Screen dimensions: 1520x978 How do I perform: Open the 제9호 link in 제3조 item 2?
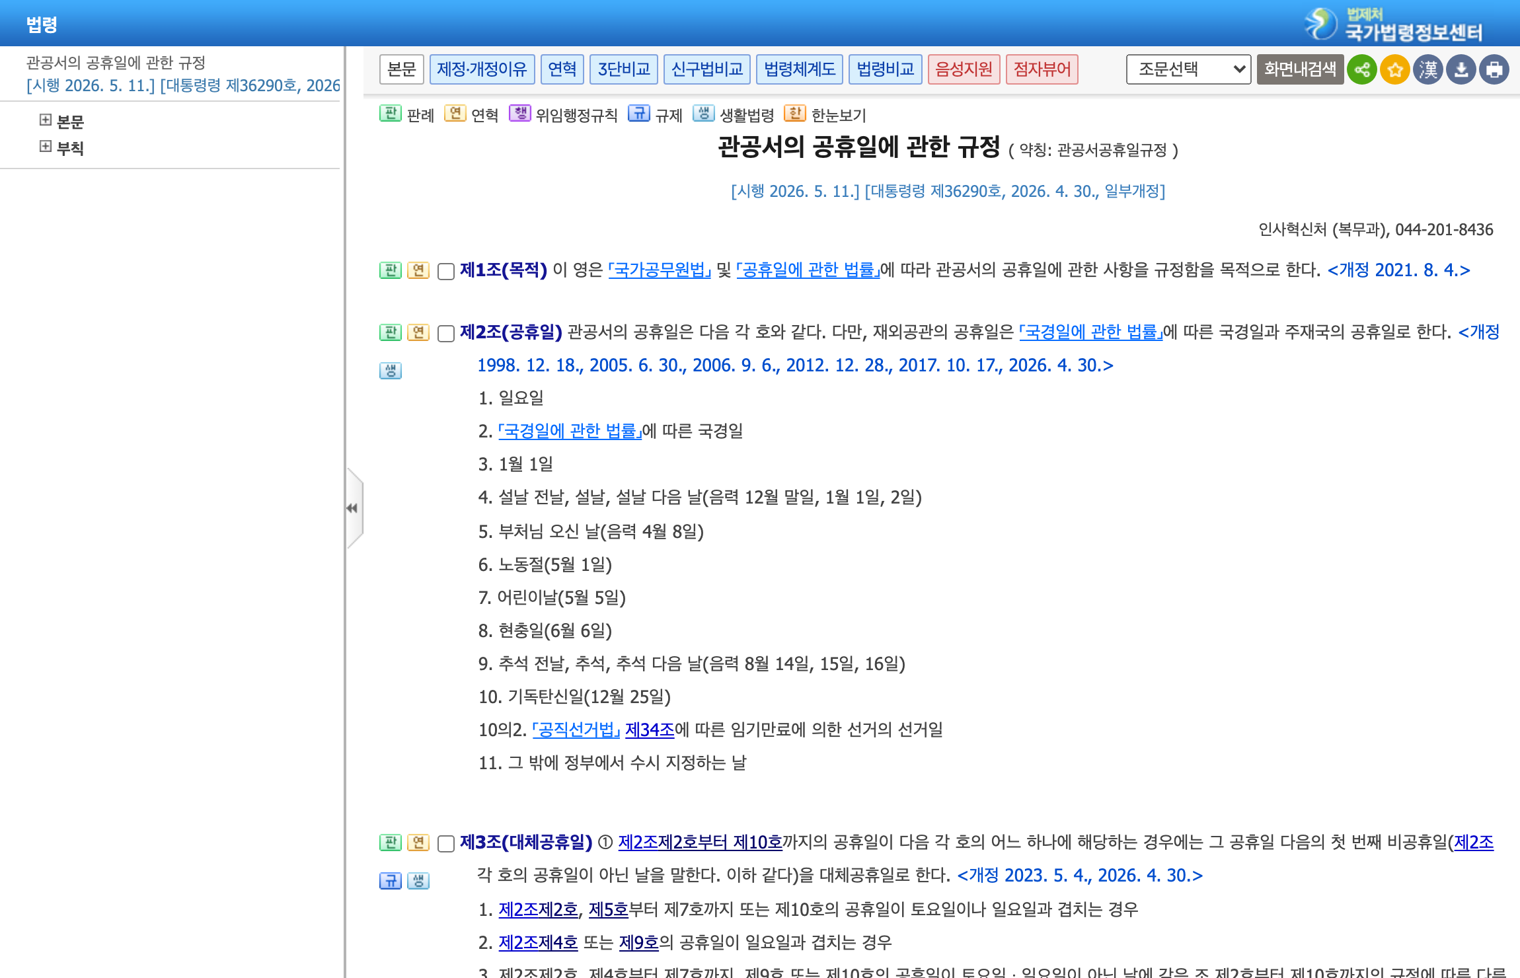(639, 943)
